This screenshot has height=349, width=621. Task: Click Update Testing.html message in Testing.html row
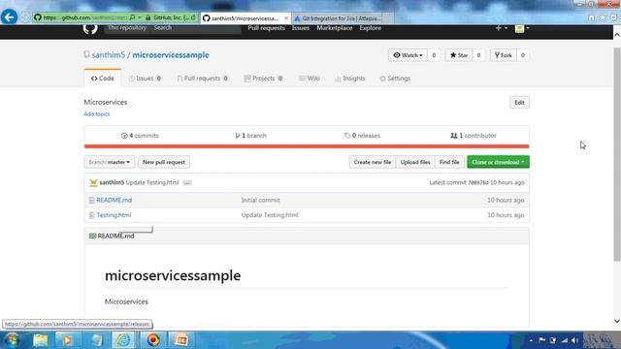(270, 215)
